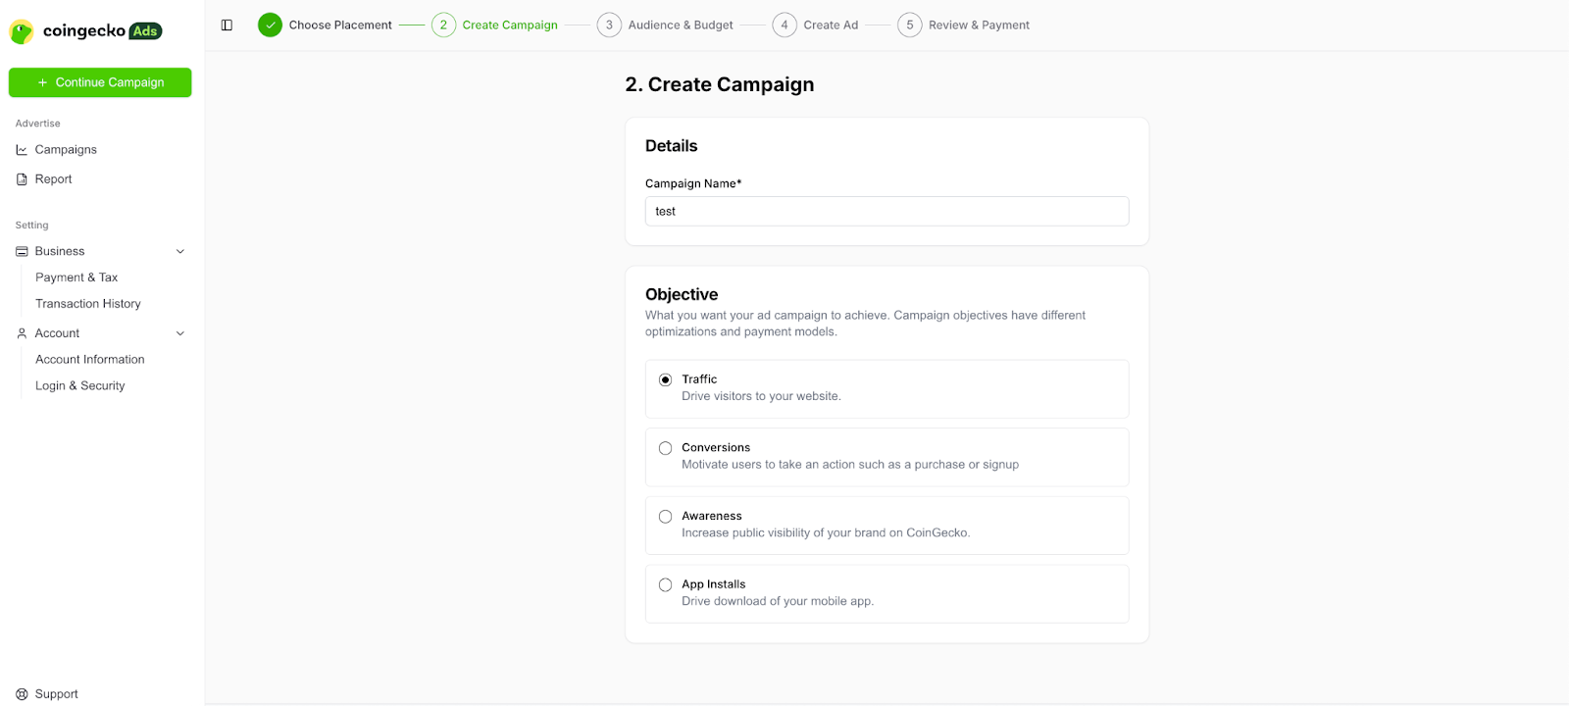
Task: Click the 'Drive visitors to your website.' text
Action: point(762,397)
